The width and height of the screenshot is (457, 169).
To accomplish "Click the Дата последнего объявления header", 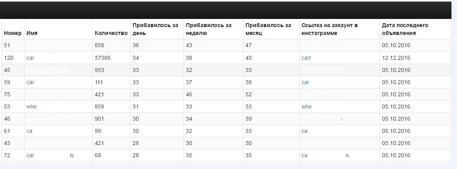I will [x=405, y=29].
